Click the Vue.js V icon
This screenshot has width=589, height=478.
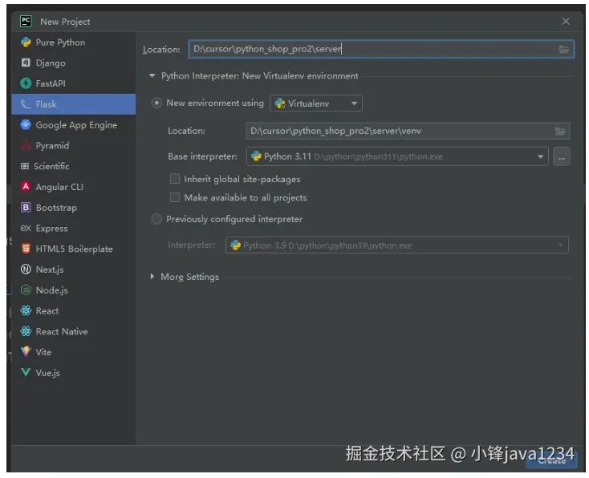(x=26, y=372)
